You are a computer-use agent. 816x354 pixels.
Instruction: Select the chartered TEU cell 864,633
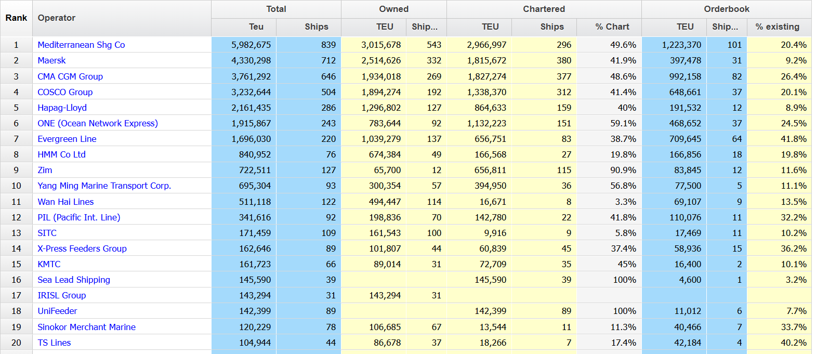(x=479, y=108)
